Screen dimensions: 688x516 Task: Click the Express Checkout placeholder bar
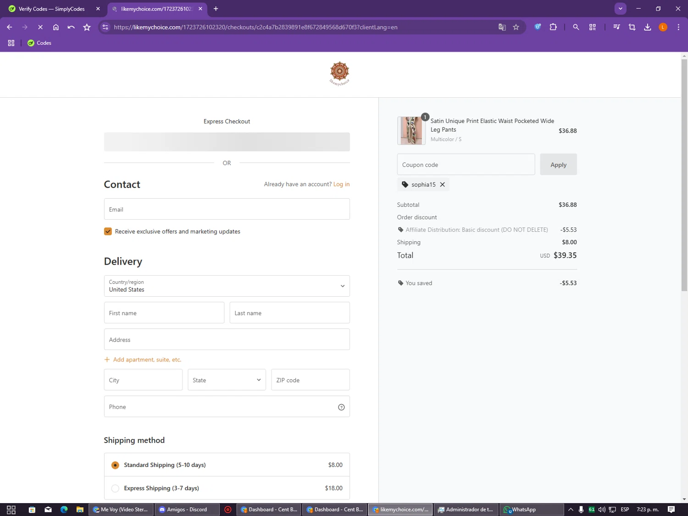(227, 142)
